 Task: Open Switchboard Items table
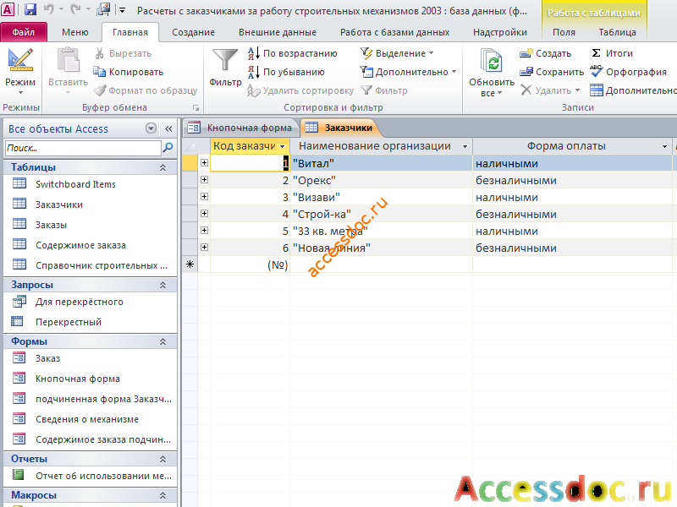(75, 184)
